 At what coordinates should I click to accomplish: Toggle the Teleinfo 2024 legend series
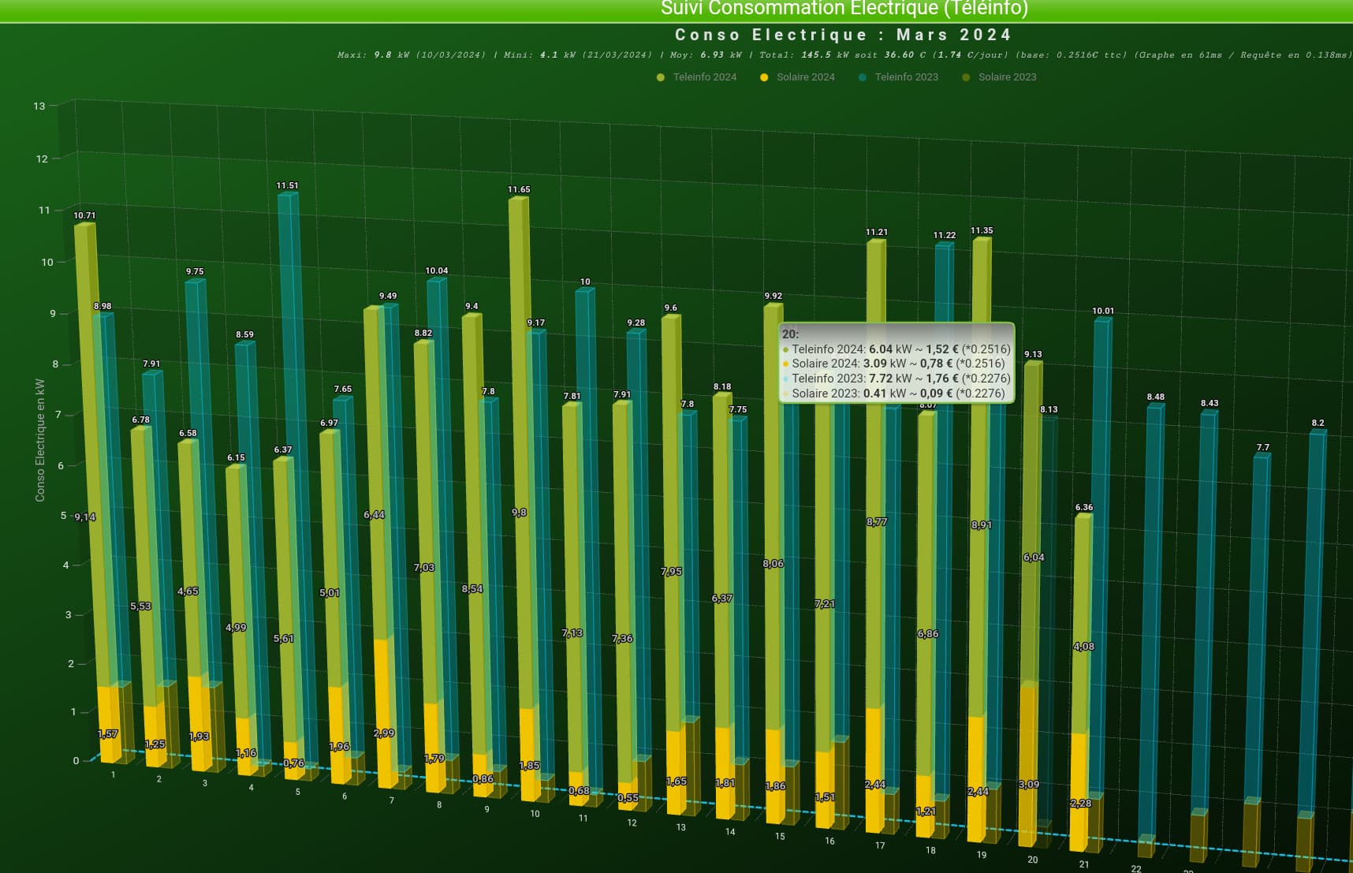point(697,77)
